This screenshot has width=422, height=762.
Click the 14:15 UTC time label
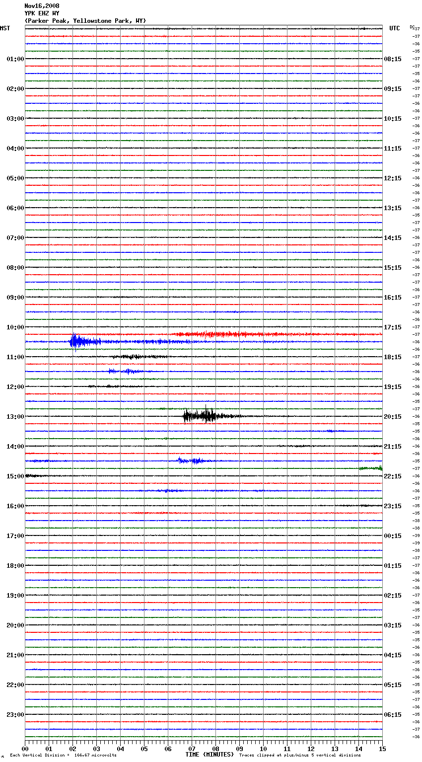click(393, 238)
